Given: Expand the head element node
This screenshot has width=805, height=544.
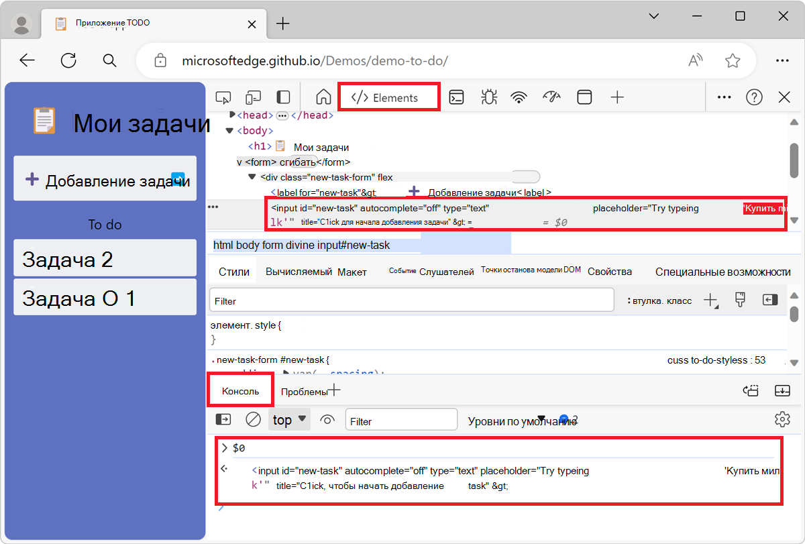Looking at the screenshot, I should point(233,115).
